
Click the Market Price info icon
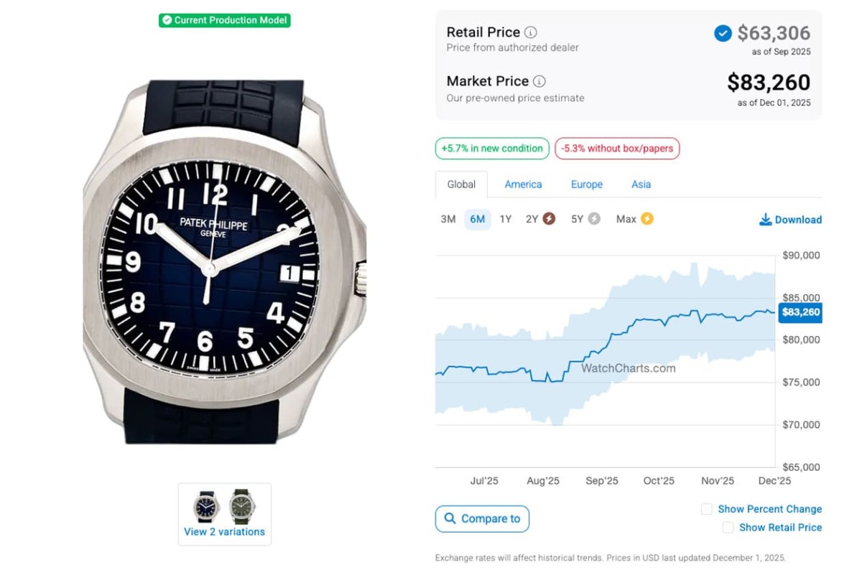point(539,81)
